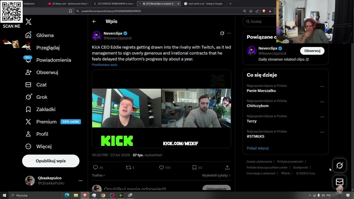Screen dimensions: 354x199
Task: Click Qbaakapulco account avatar
Action: (x=30, y=180)
